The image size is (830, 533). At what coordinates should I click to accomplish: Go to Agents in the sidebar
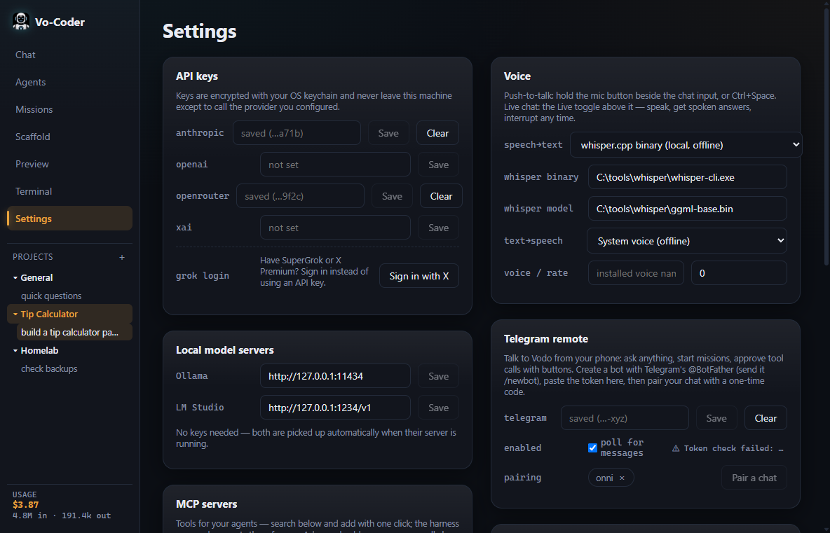coord(69,82)
